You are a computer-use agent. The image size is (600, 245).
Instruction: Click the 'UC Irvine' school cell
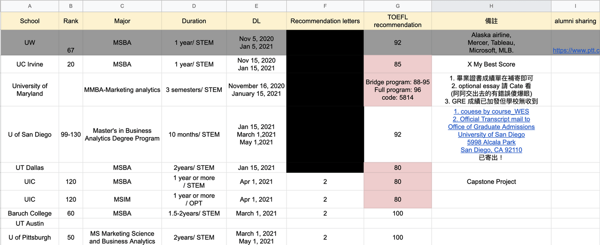(x=30, y=64)
